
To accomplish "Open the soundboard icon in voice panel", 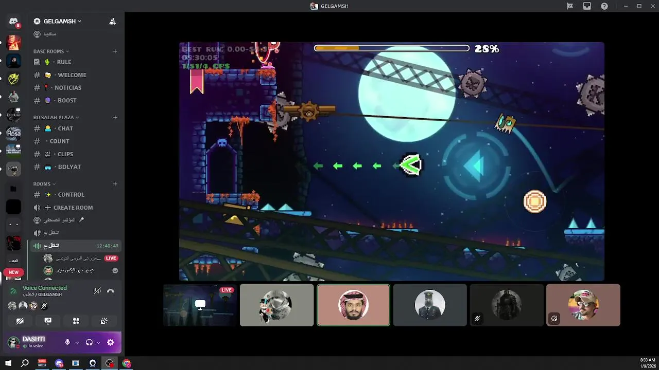I will [104, 321].
